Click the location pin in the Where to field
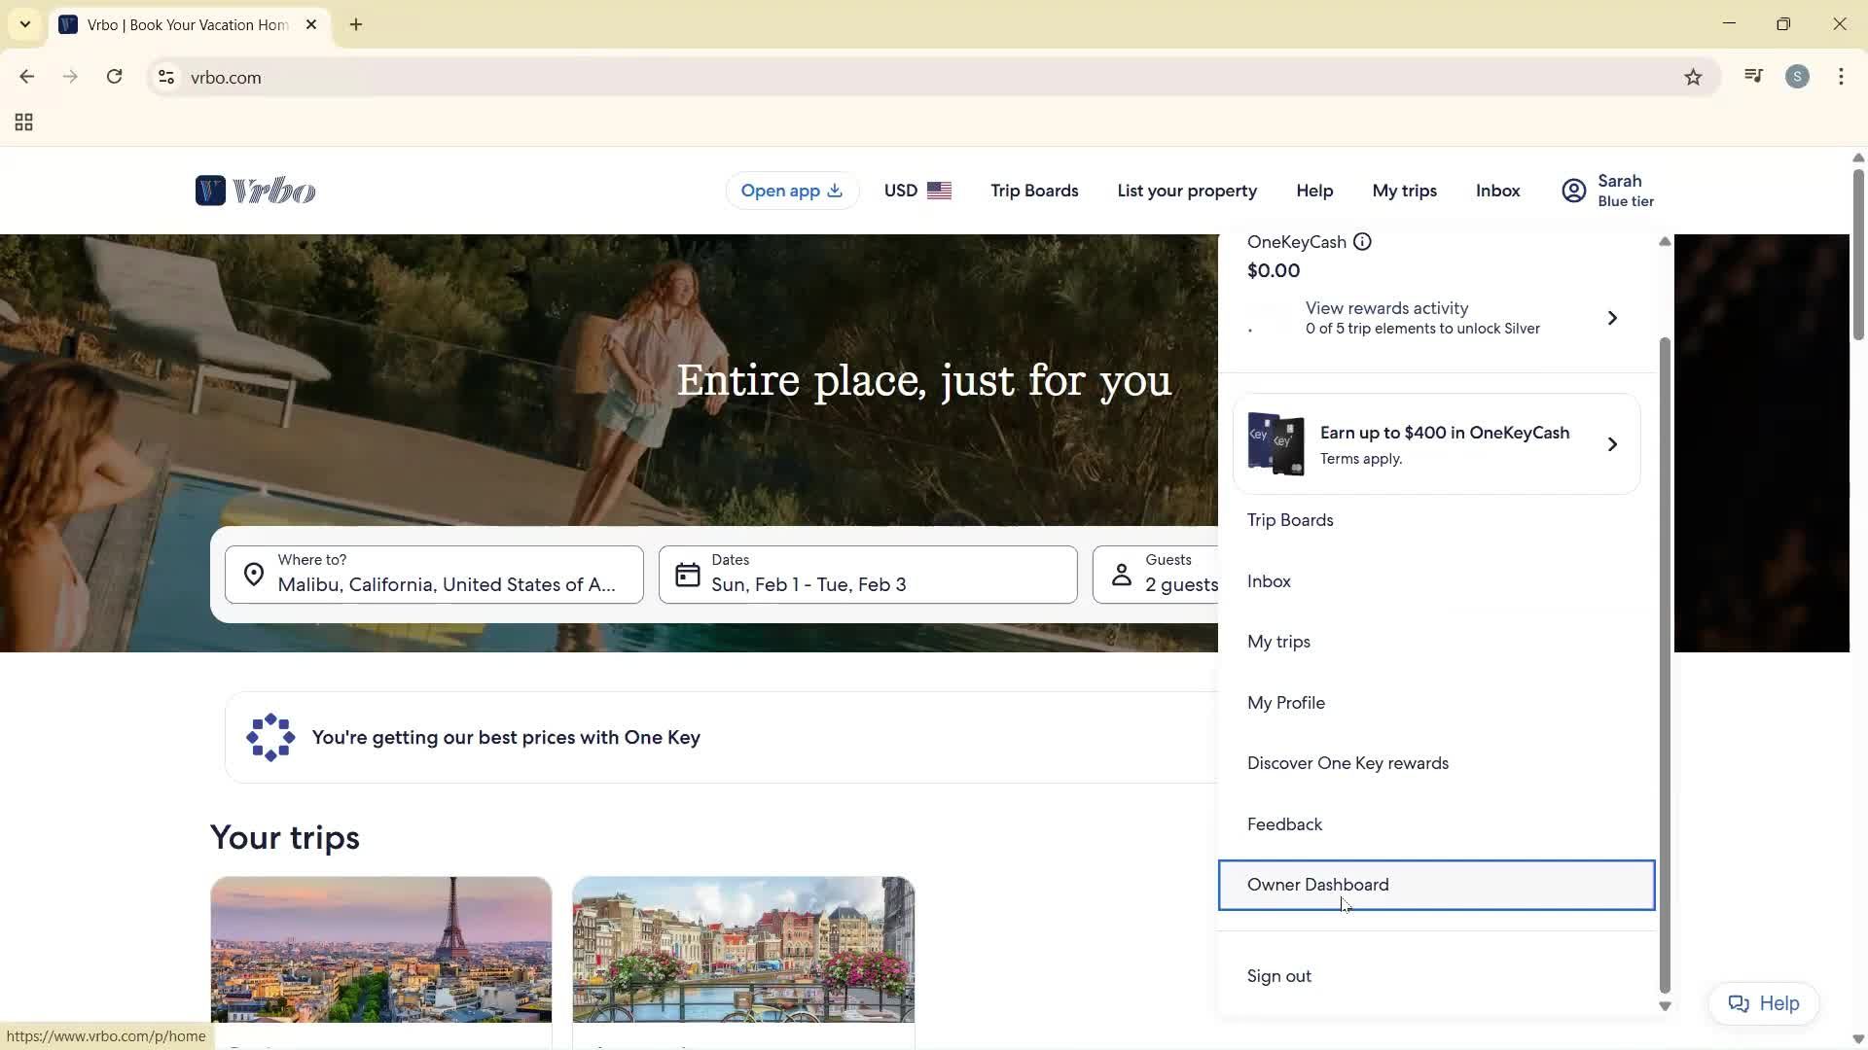Viewport: 1868px width, 1050px height. pos(253,575)
